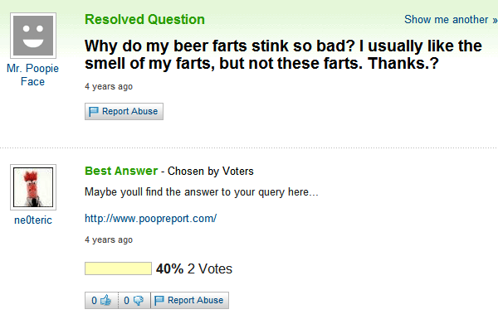Open the Mr. Poopie Face user profile name
498x324 pixels.
(x=32, y=75)
